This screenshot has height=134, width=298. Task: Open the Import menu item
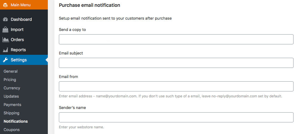(x=17, y=29)
